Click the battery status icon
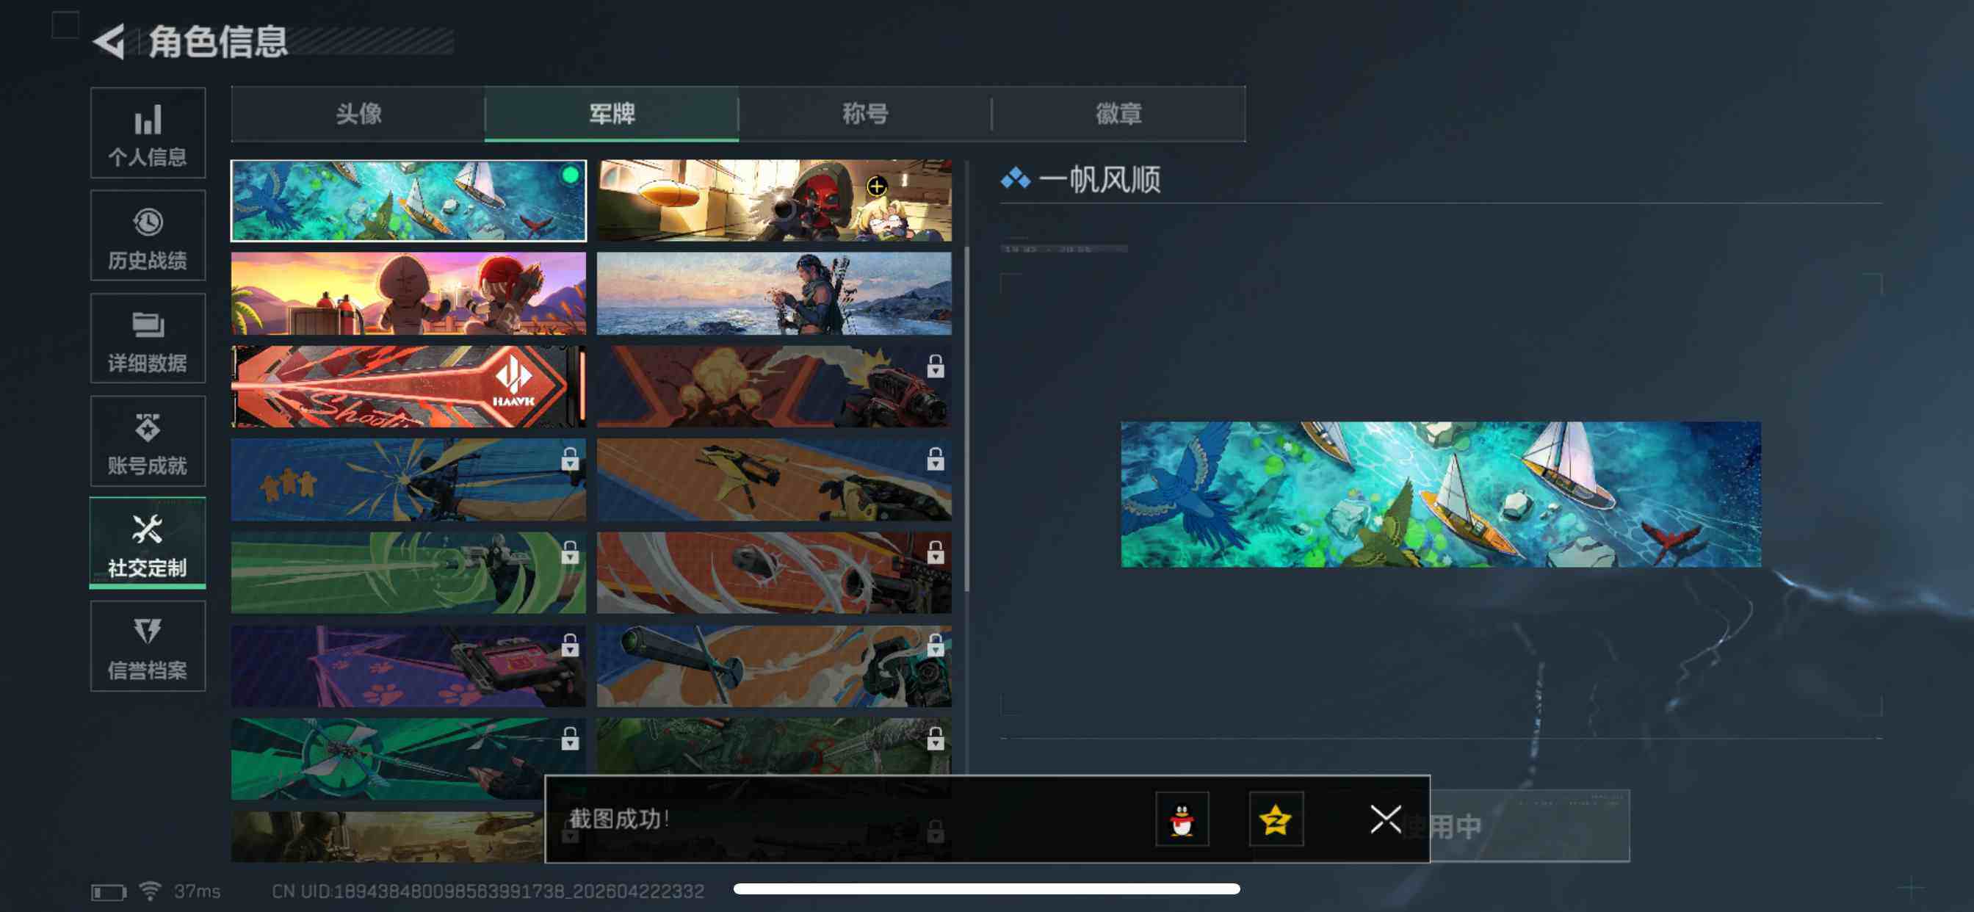This screenshot has width=1974, height=912. tap(108, 892)
